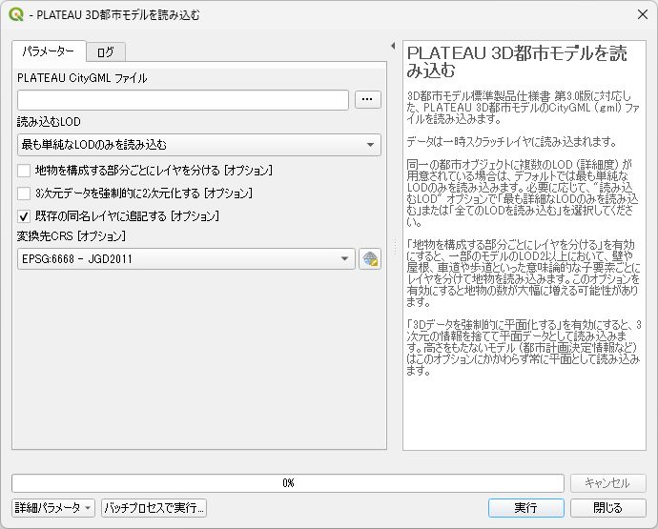Toggle 地物を構成する部分ごとにレイヤを分ける checkbox
This screenshot has height=529, width=658.
[24, 171]
